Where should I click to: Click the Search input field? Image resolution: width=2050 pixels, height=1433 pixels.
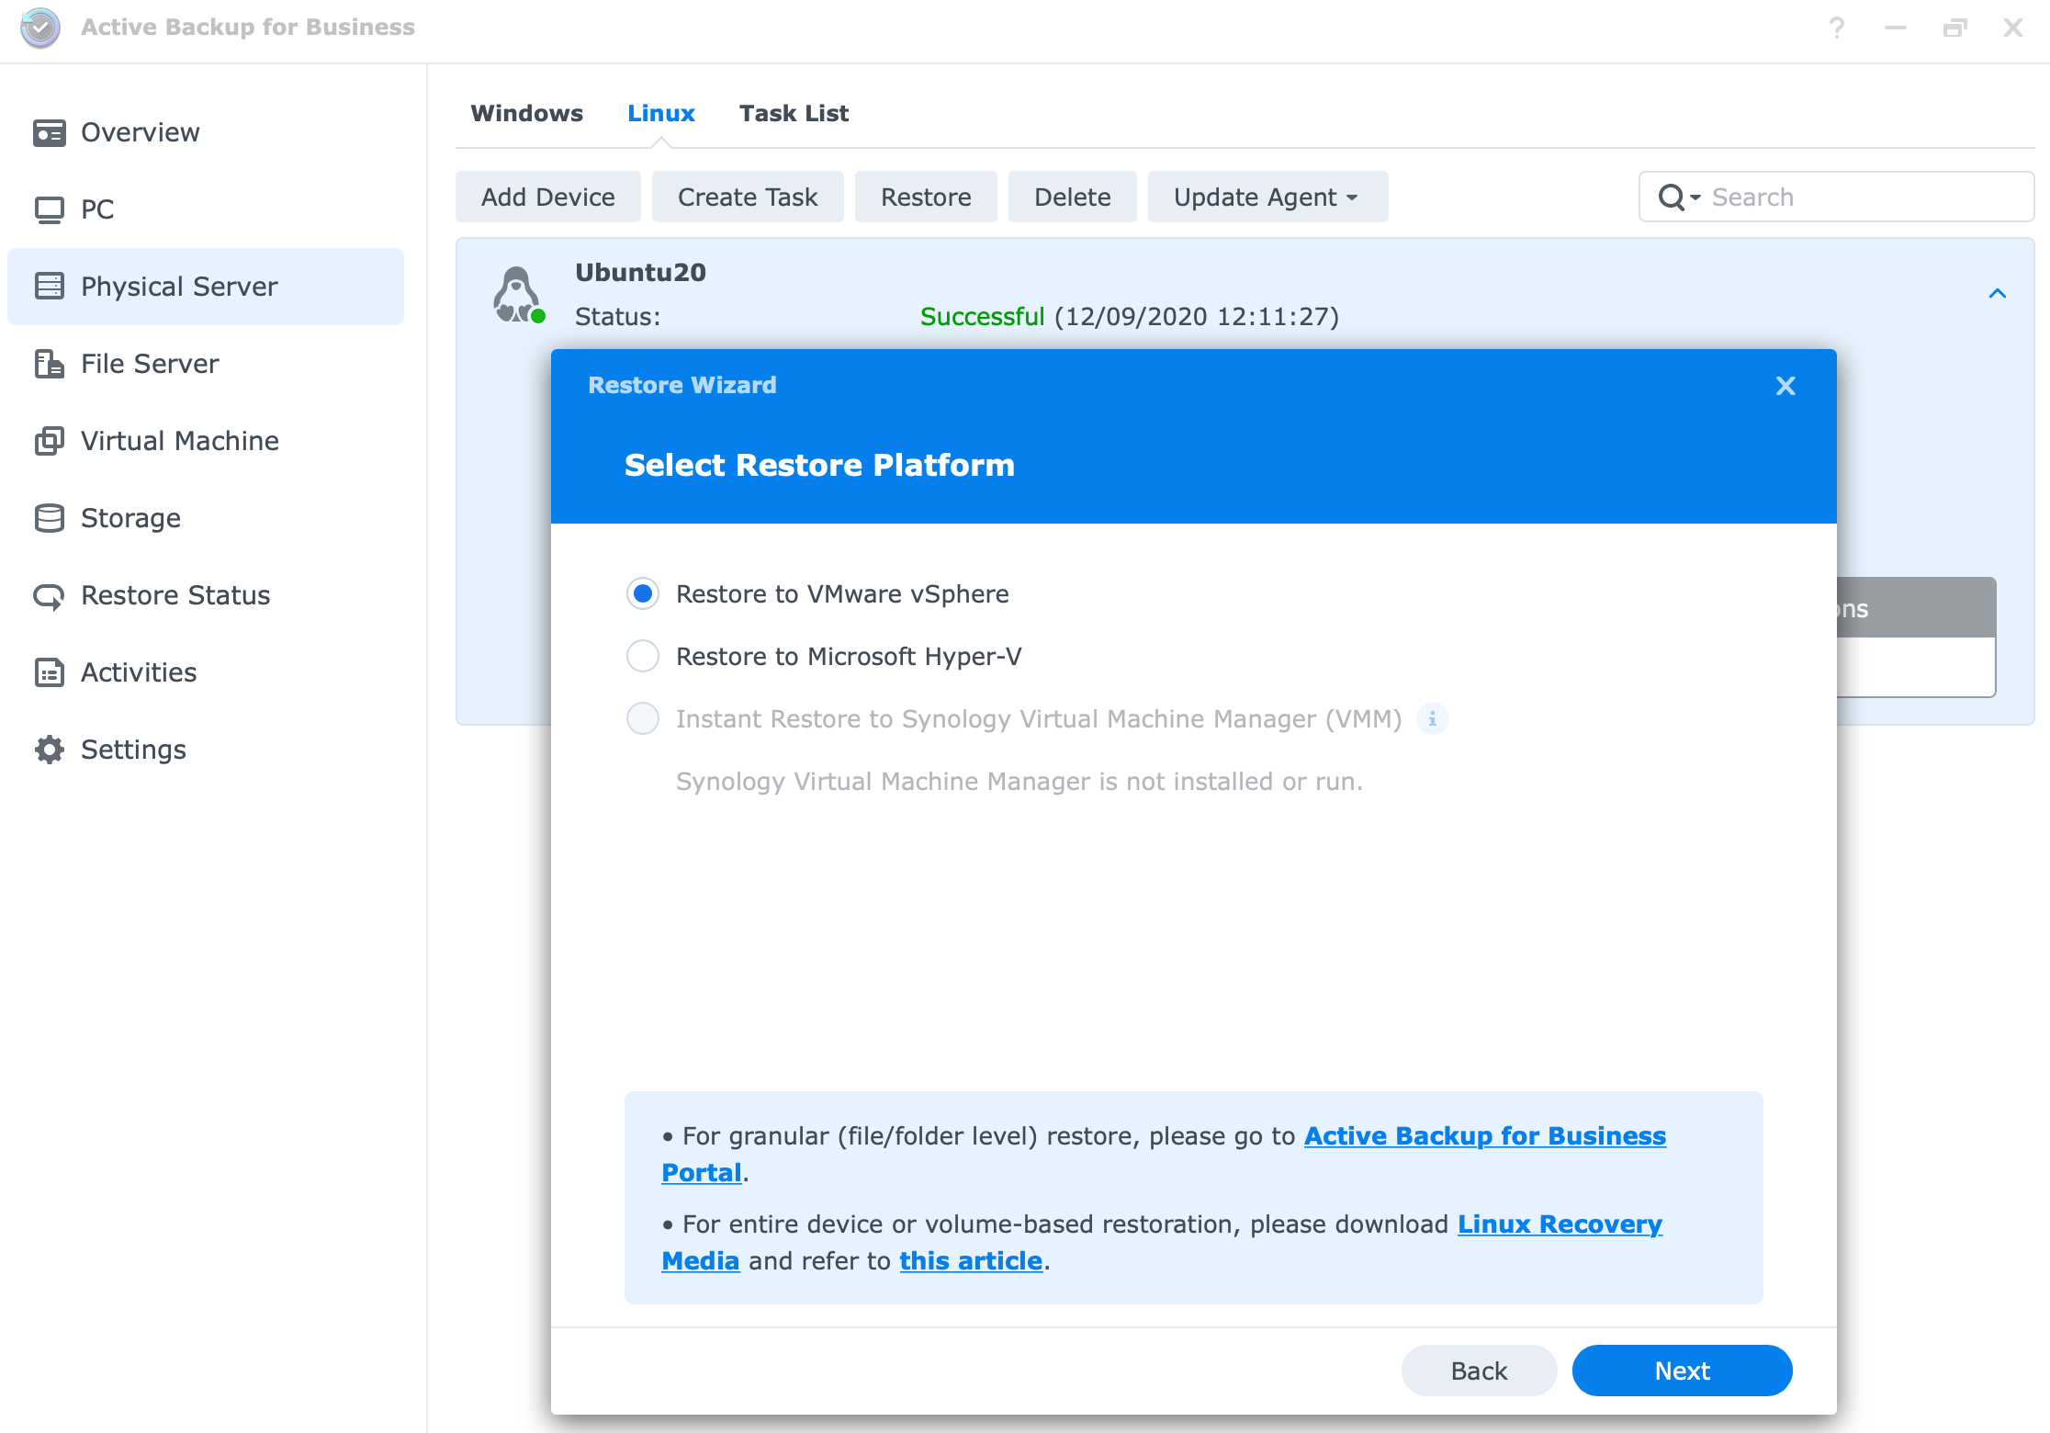point(1837,197)
